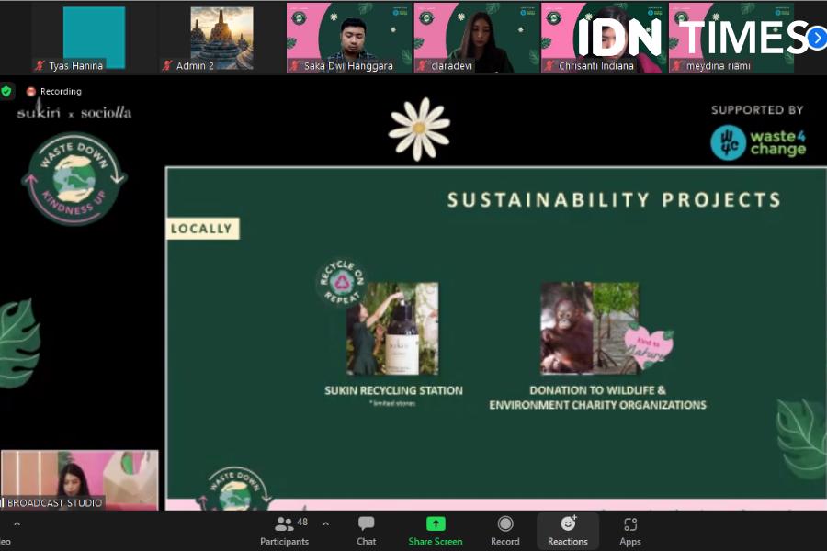This screenshot has height=551, width=827.
Task: Click the SUSTAINABILITY PROJECTS heading
Action: coord(614,200)
